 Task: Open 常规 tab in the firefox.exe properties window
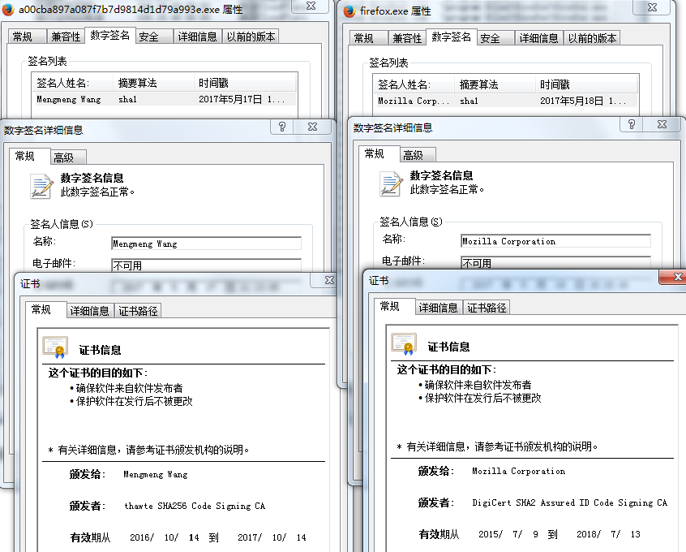pyautogui.click(x=369, y=38)
